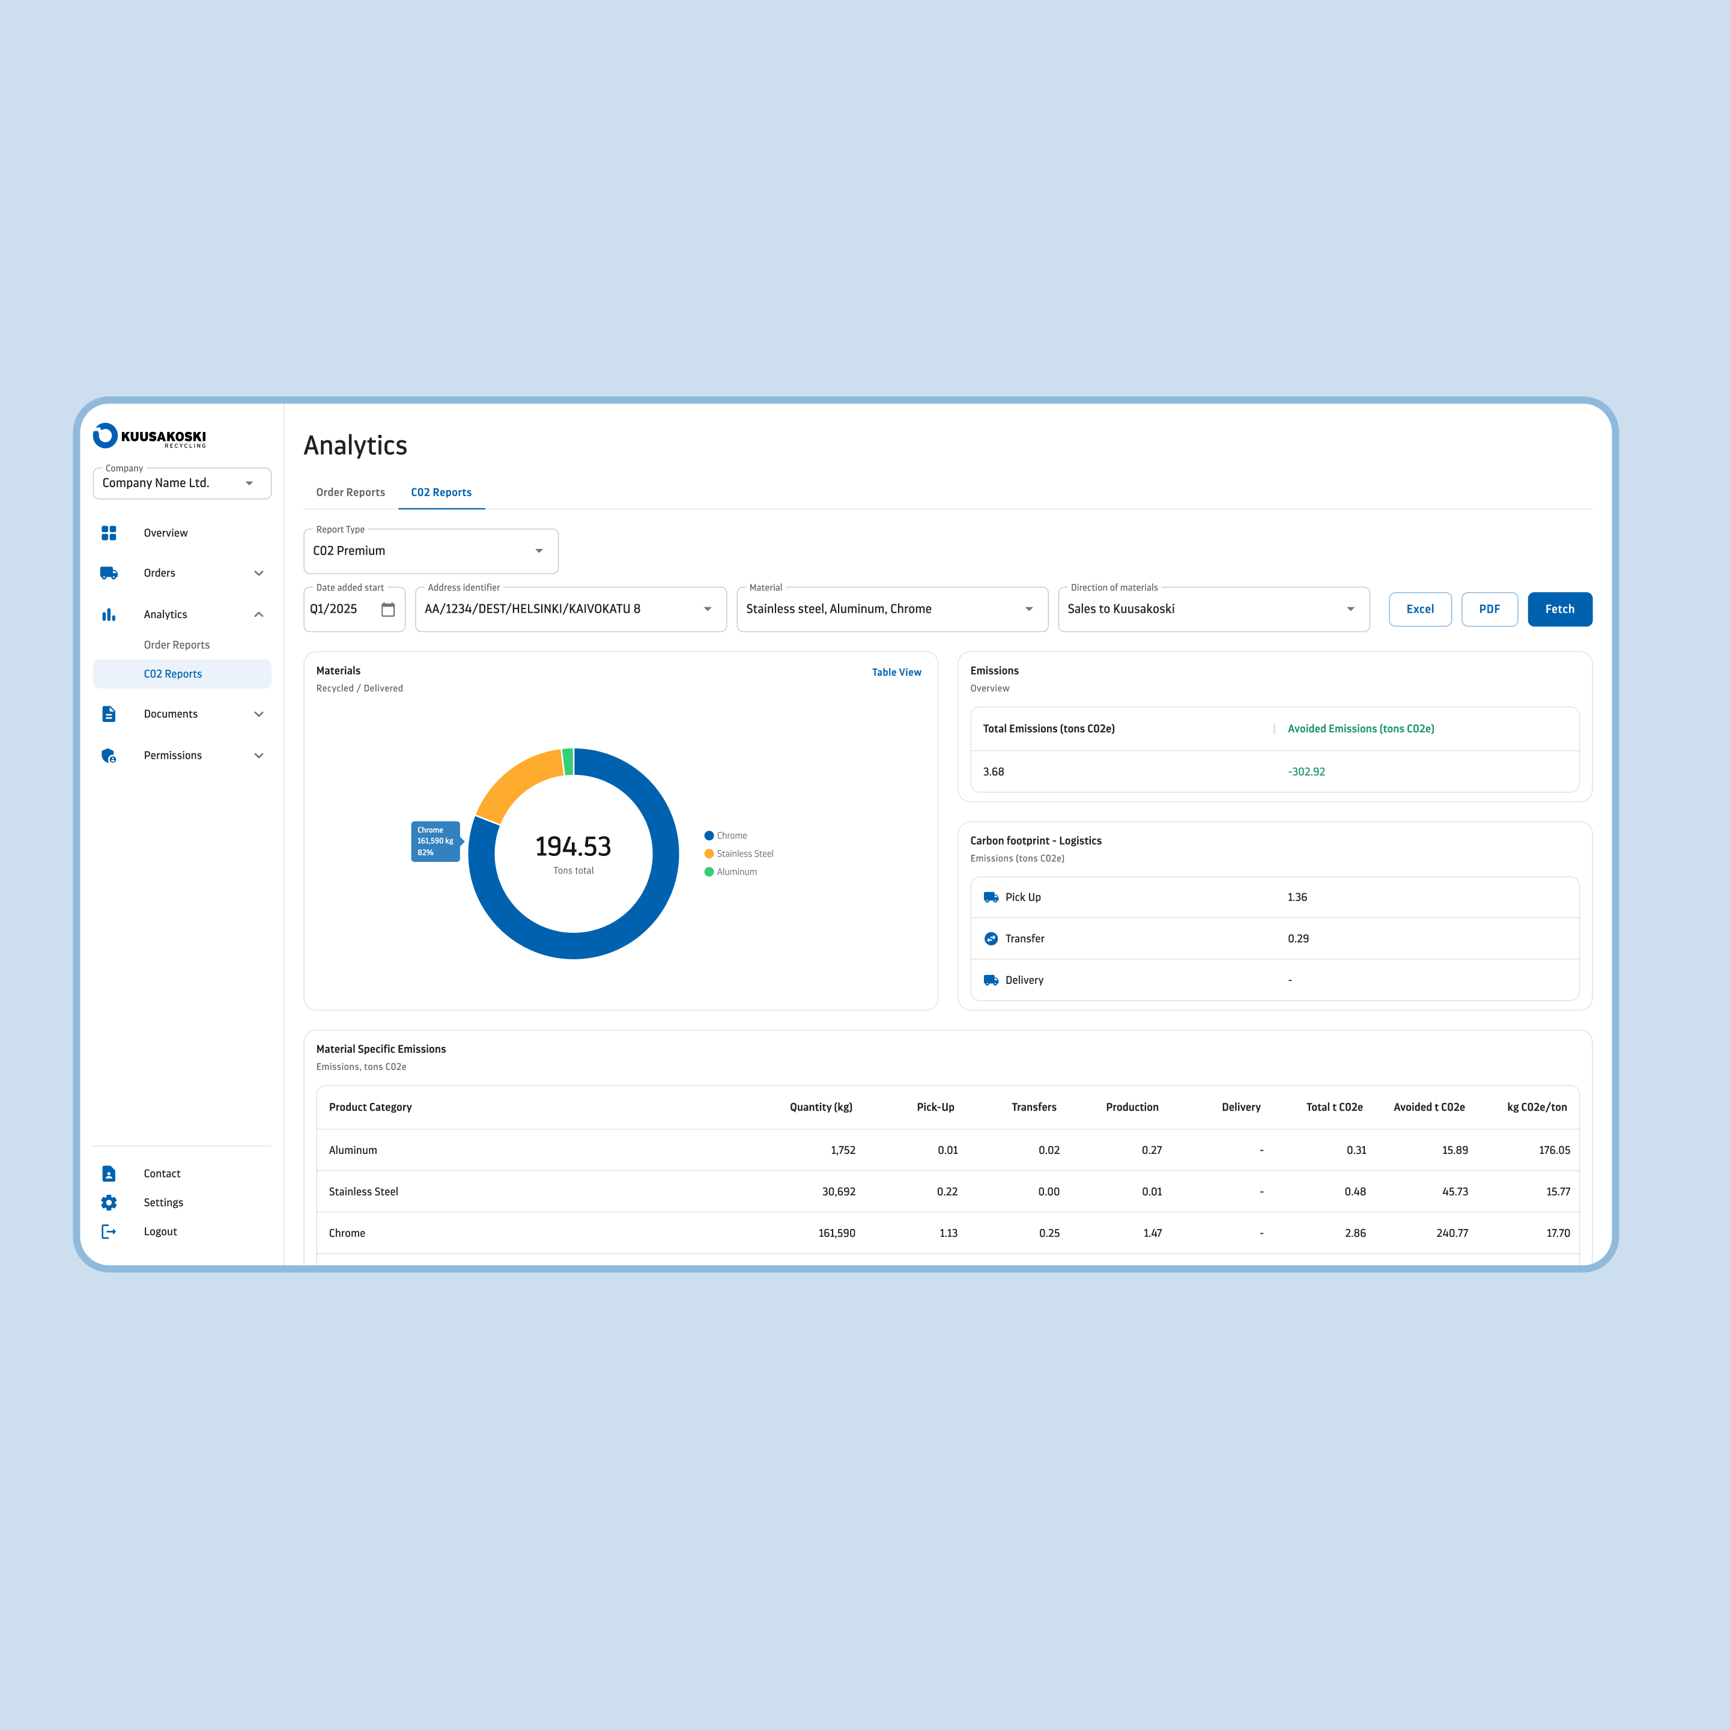The height and width of the screenshot is (1730, 1730).
Task: Click the Pick Up truck icon
Action: pyautogui.click(x=991, y=896)
